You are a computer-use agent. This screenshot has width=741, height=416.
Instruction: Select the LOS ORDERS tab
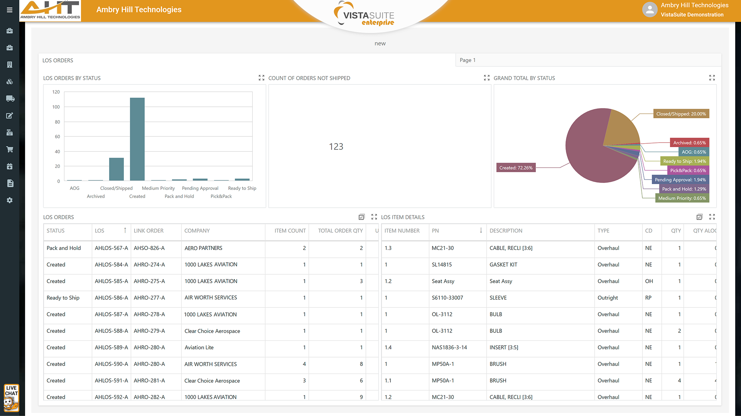coord(58,60)
